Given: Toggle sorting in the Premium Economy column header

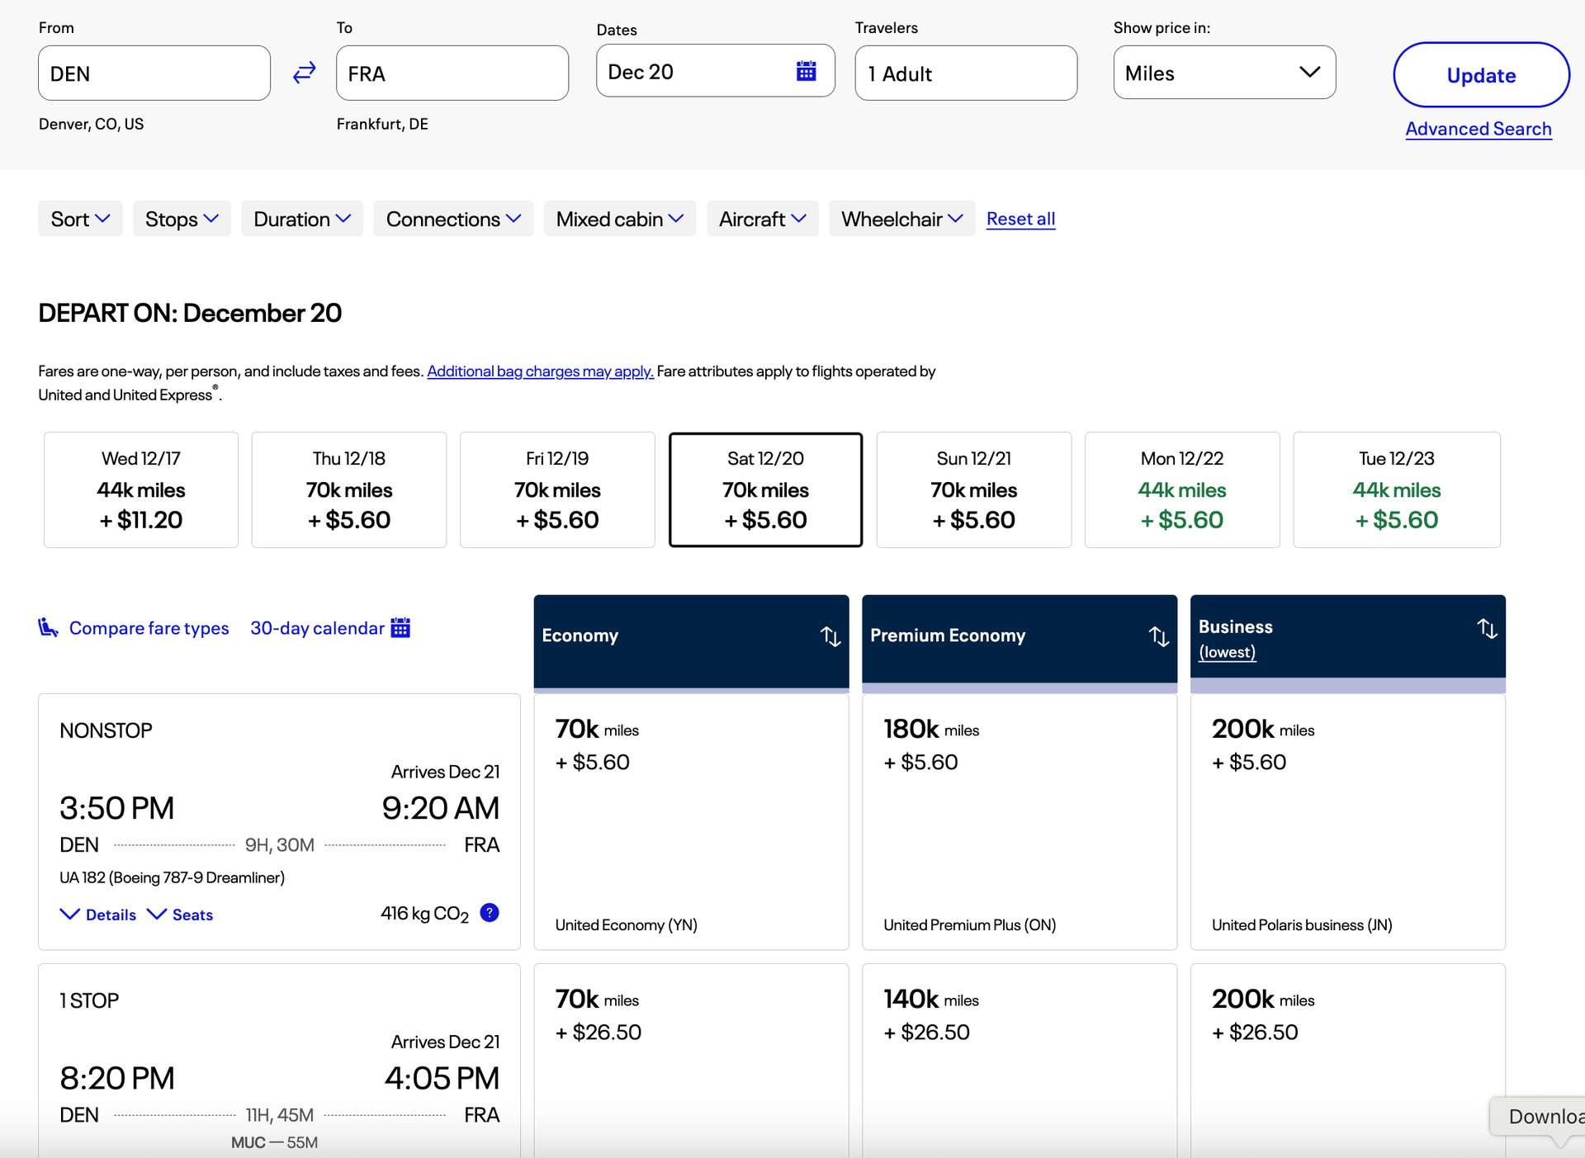Looking at the screenshot, I should click(x=1158, y=636).
